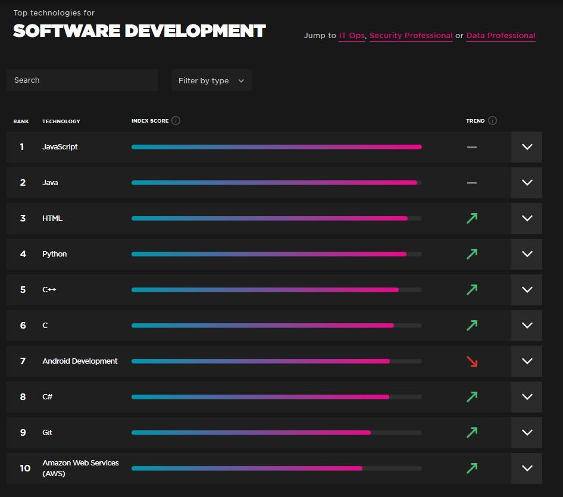Screen dimensions: 563x497
Task: Expand the Amazon Web Services row details
Action: tap(527, 468)
